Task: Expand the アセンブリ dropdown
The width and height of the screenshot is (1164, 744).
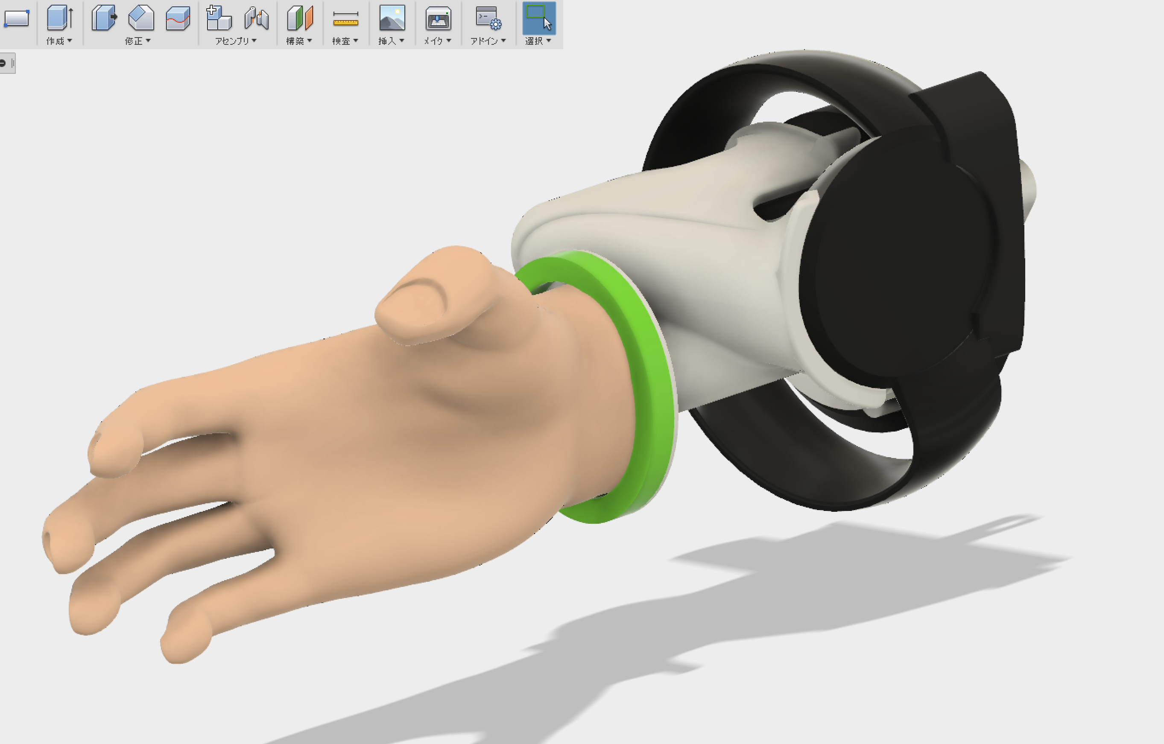Action: pyautogui.click(x=236, y=41)
